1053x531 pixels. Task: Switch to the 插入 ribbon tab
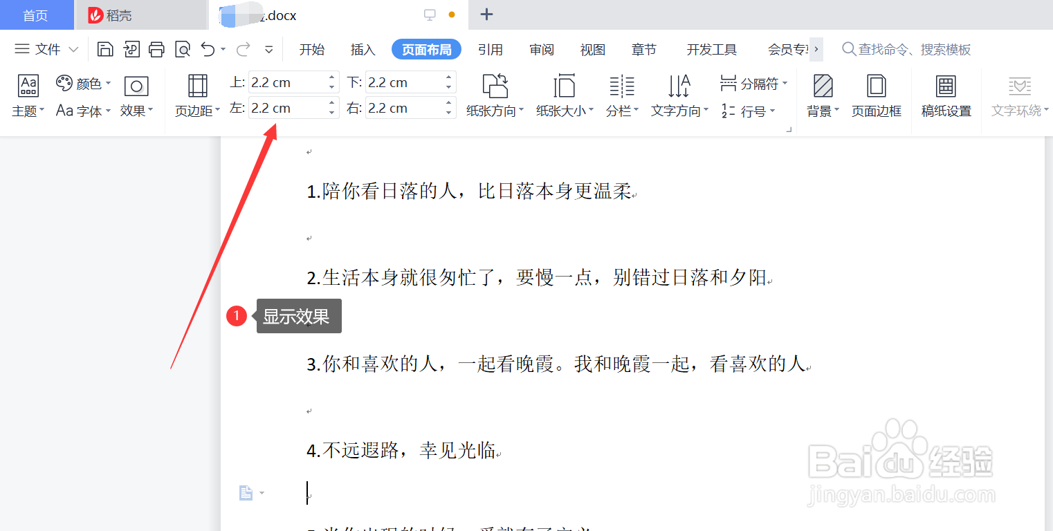coord(363,49)
